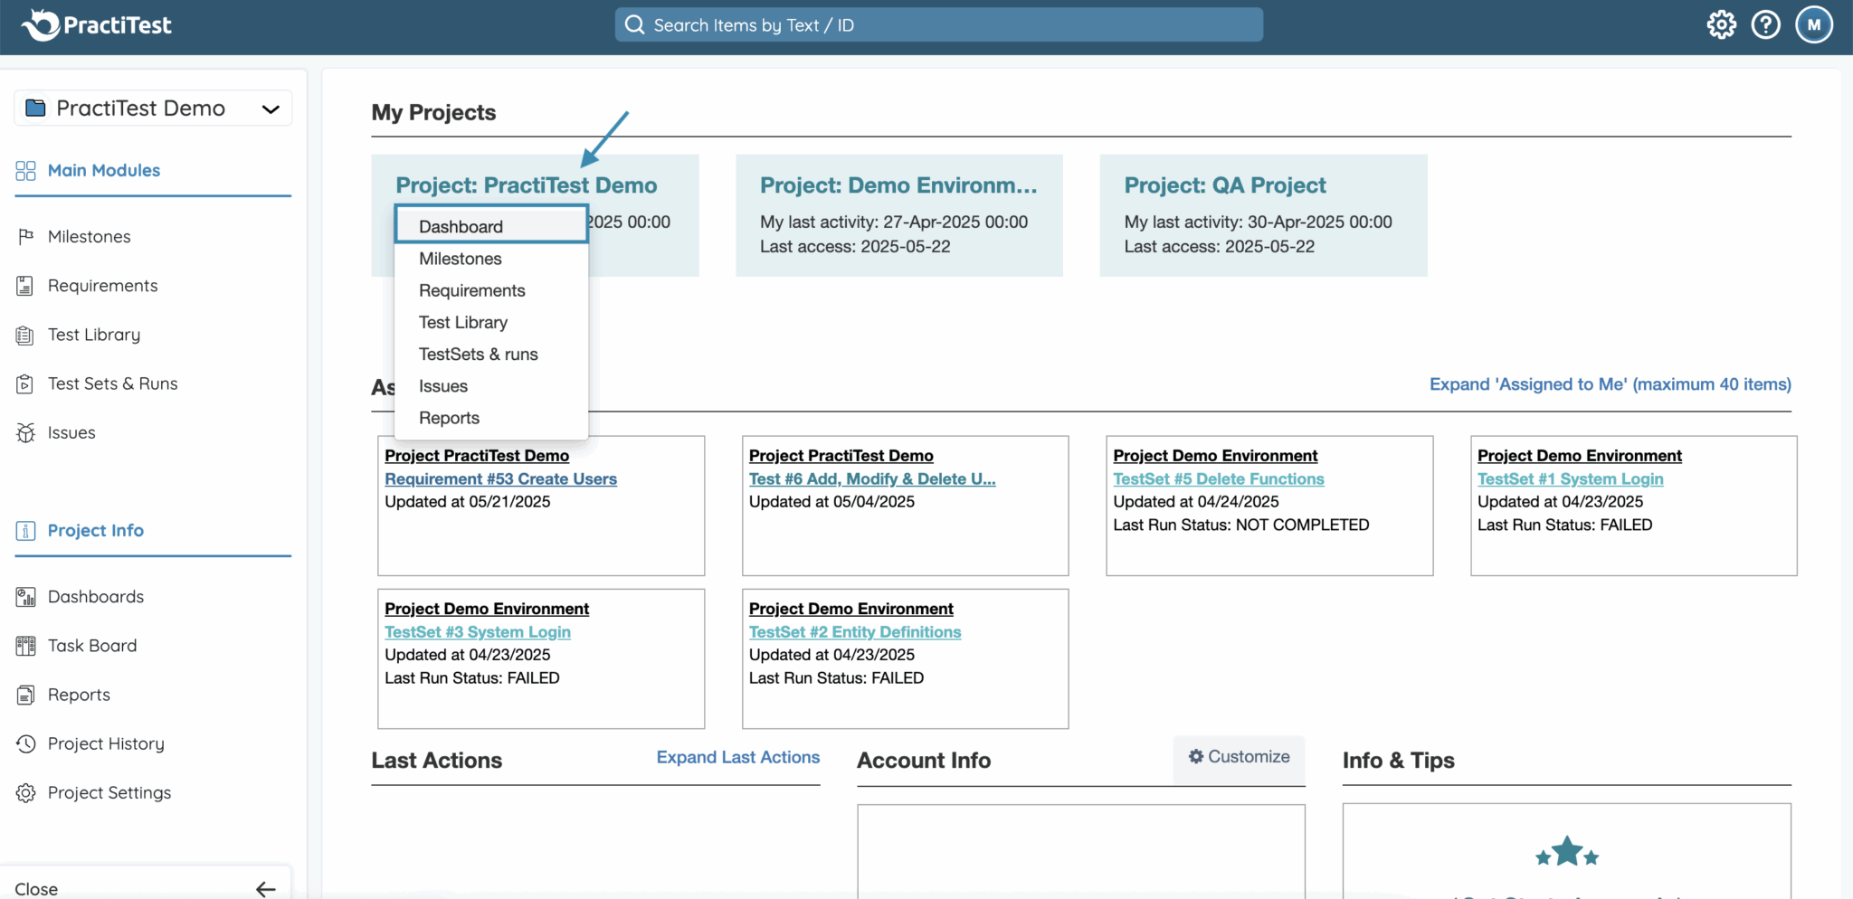Expand Last Actions section

tap(737, 757)
